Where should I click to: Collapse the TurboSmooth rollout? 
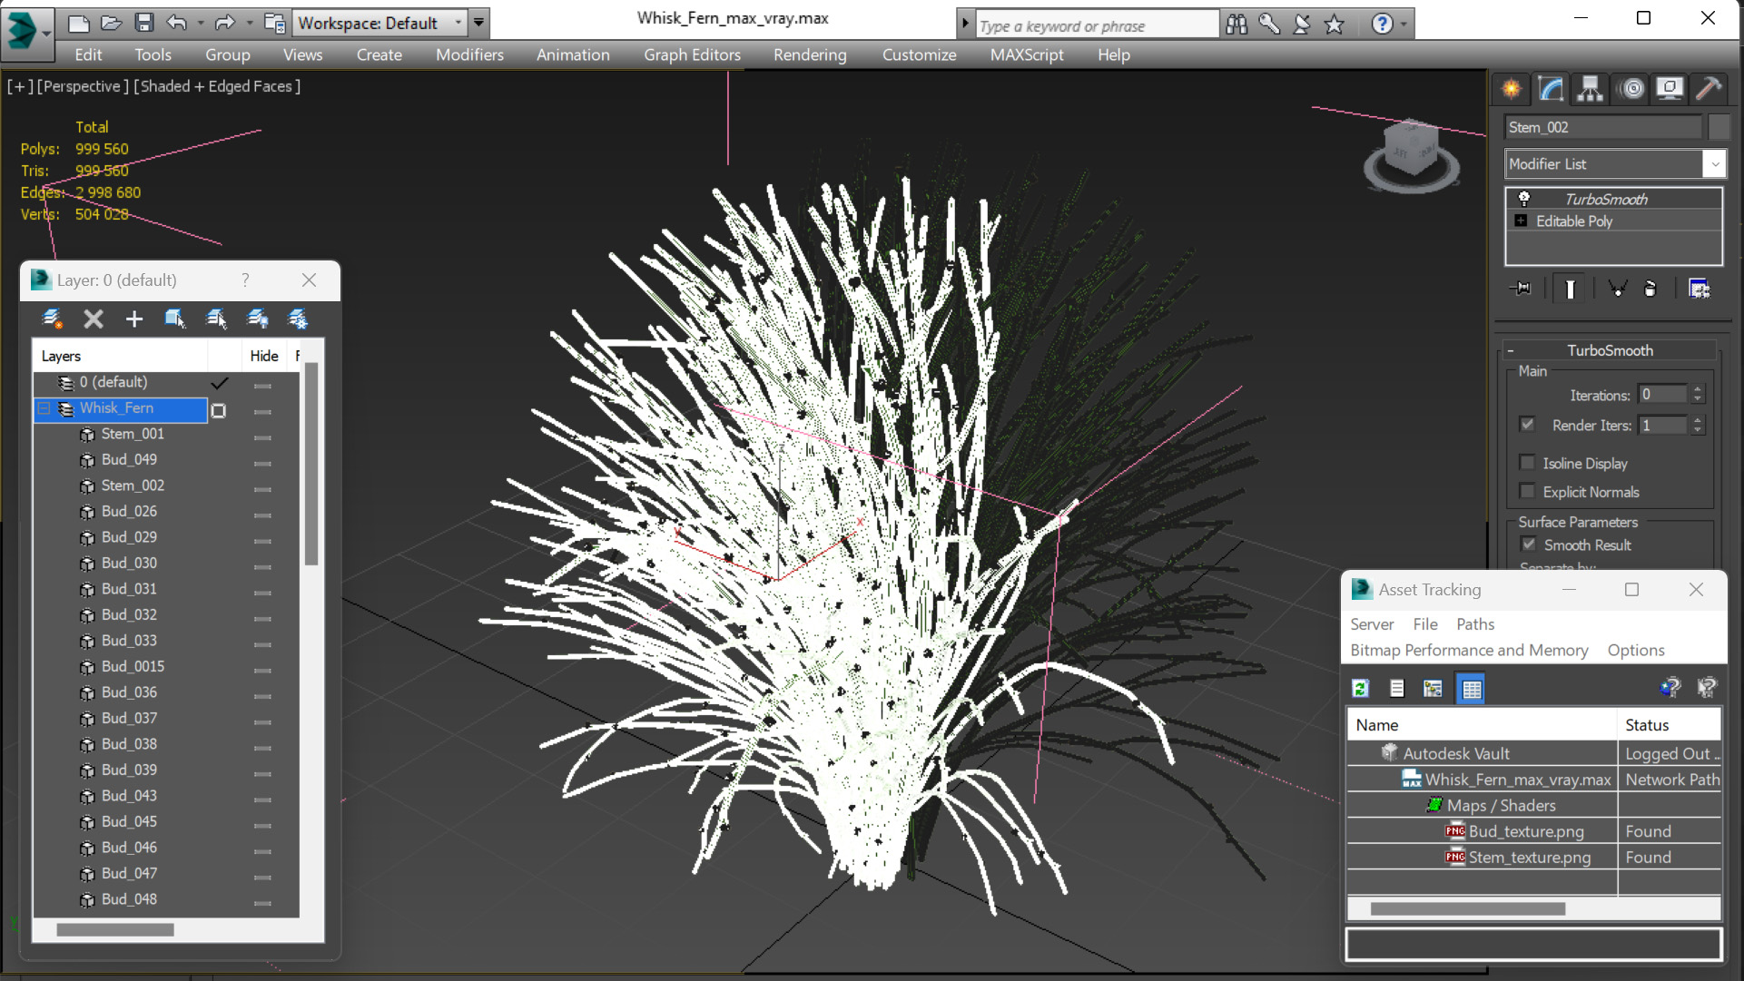pyautogui.click(x=1511, y=350)
